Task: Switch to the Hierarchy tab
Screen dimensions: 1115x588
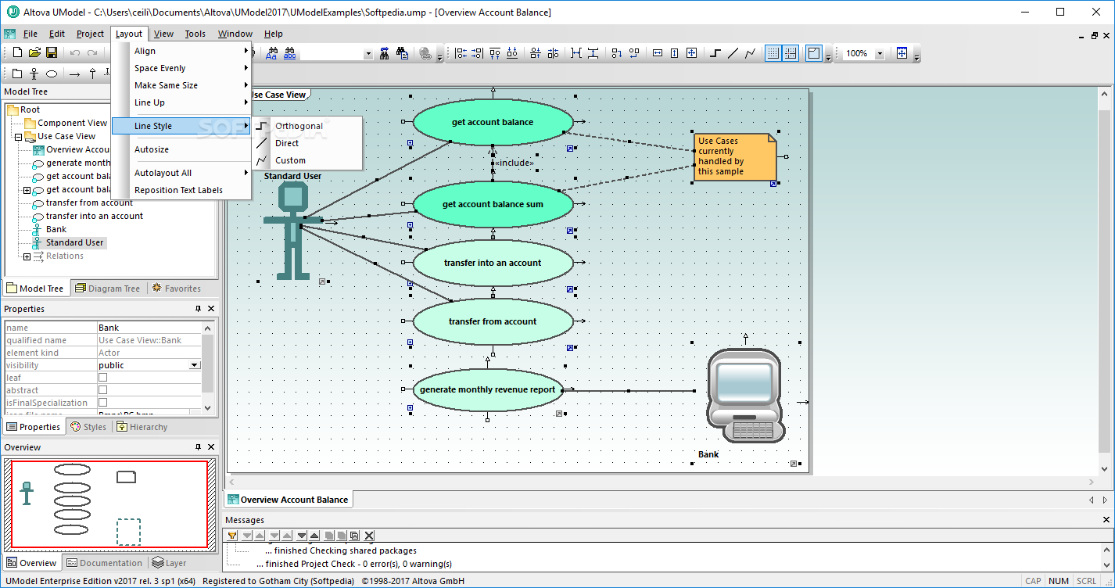Action: pyautogui.click(x=142, y=427)
